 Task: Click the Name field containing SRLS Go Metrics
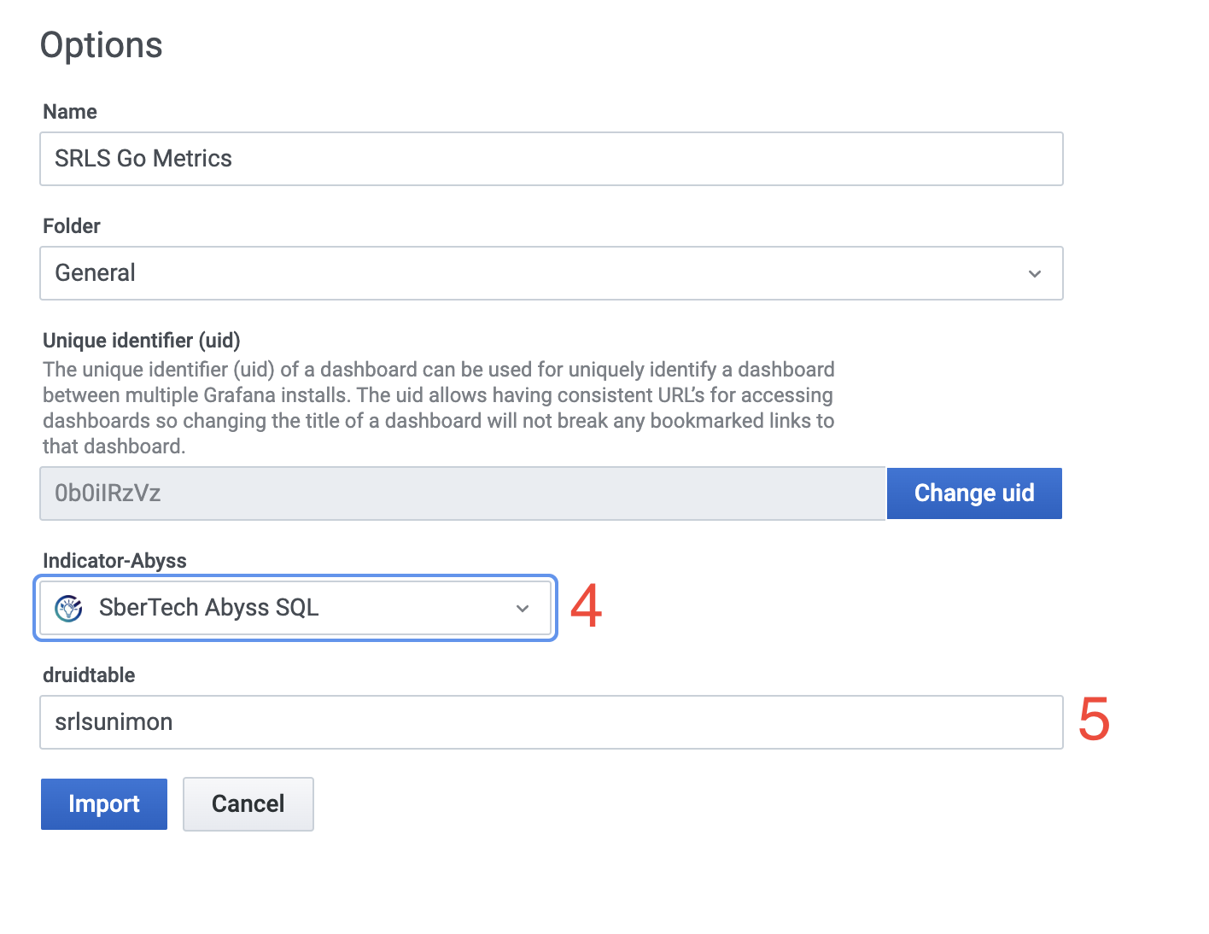click(x=551, y=159)
